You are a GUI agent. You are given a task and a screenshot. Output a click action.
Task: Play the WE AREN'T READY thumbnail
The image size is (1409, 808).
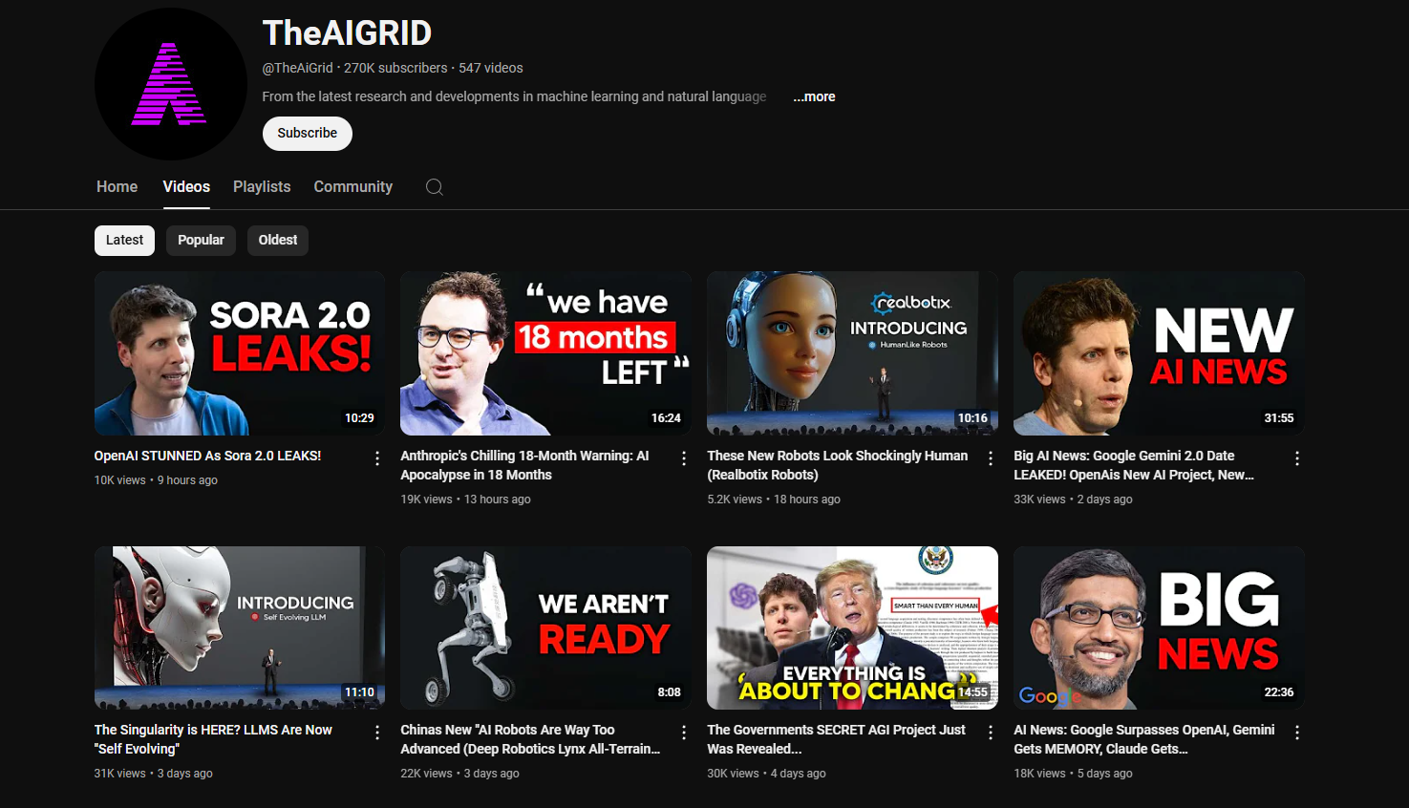pos(546,627)
